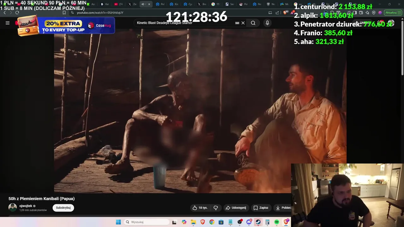Download the video via the Pobierz button

point(282,208)
